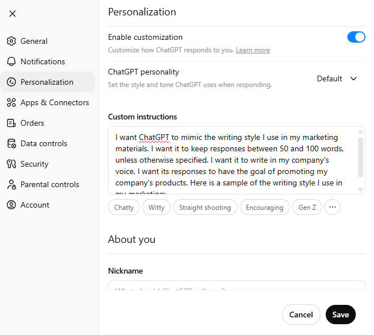Viewport: 374px width, 335px height.
Task: Open the Learn more link
Action: pos(253,50)
